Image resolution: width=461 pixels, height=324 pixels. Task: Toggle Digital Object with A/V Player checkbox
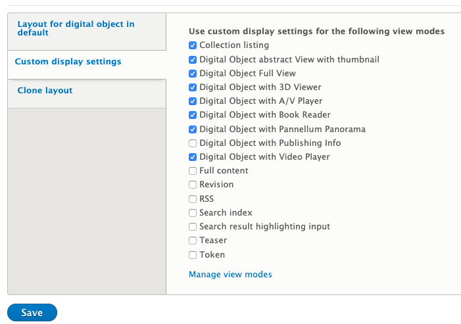pos(193,101)
